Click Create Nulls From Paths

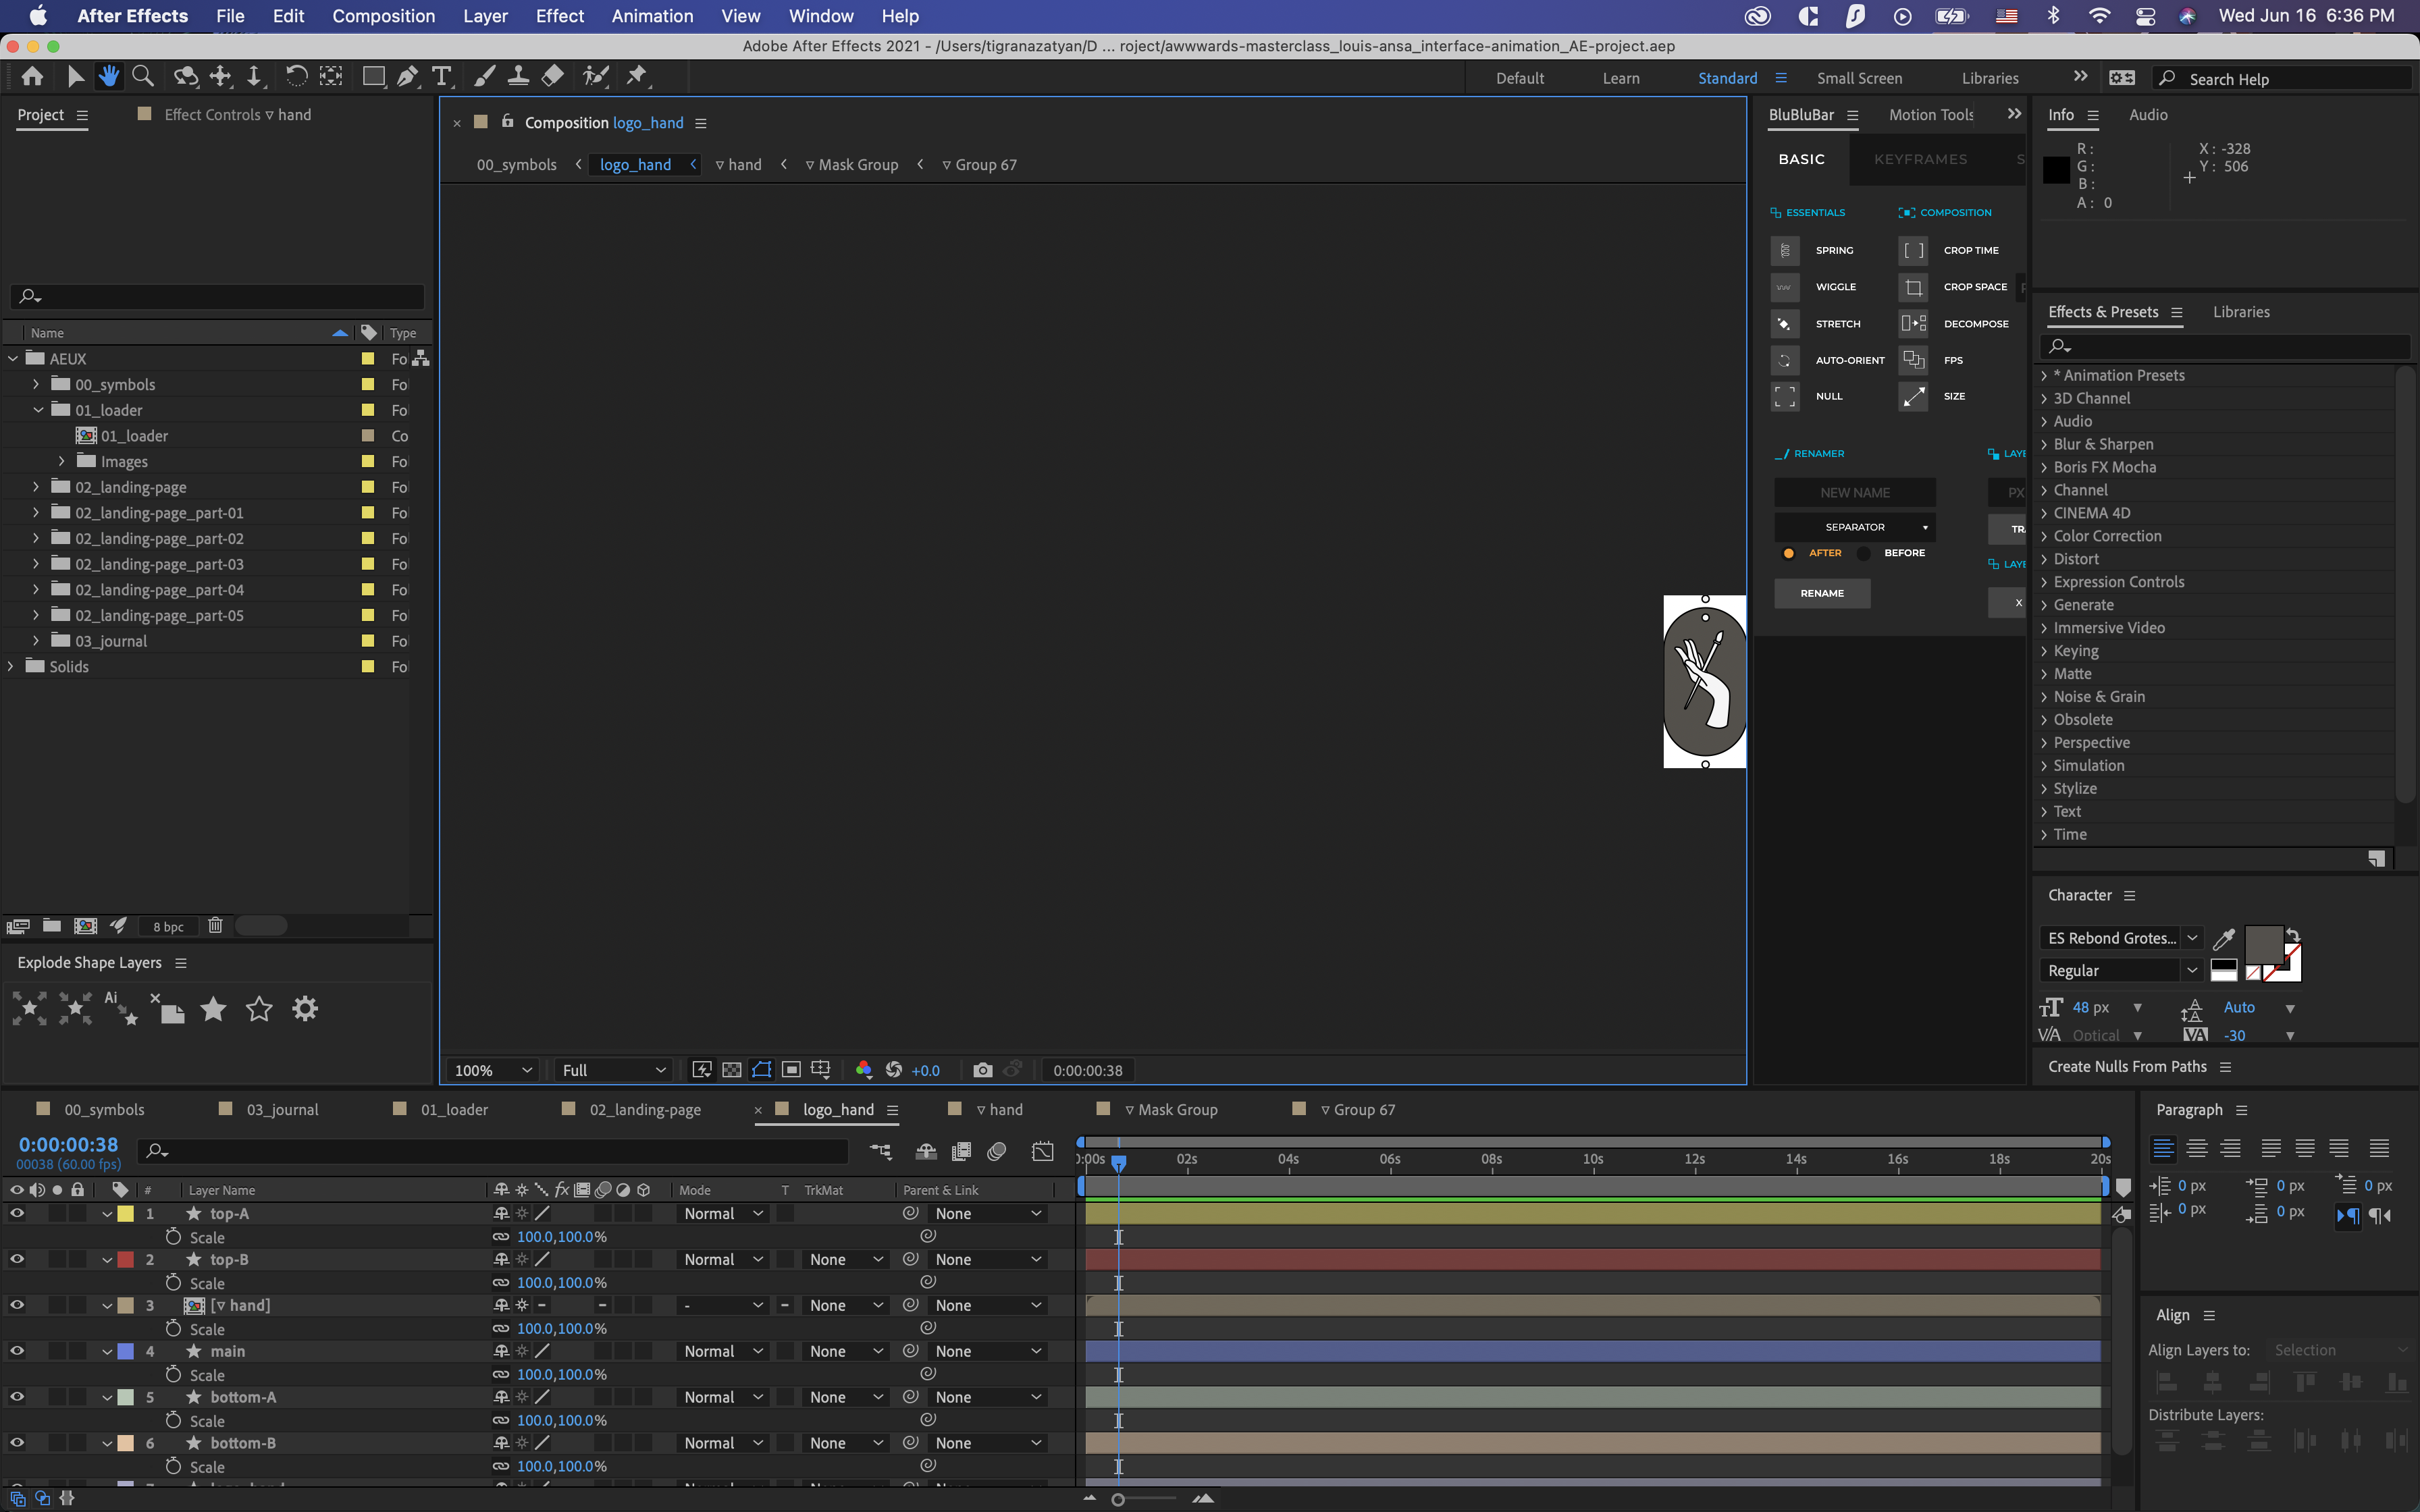[2128, 1066]
